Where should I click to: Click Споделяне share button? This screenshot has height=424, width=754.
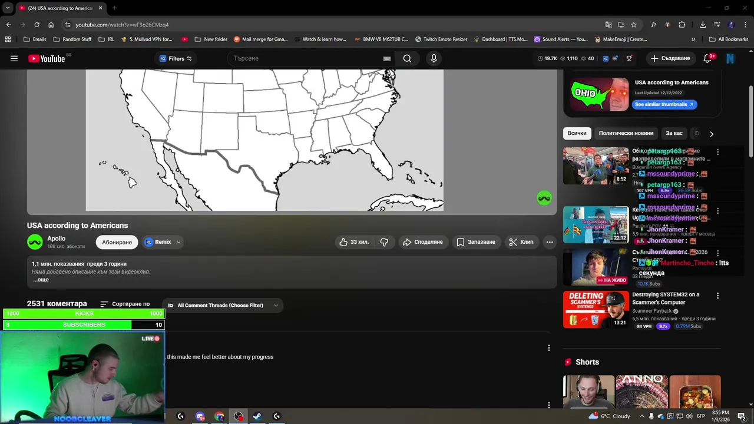[422, 242]
